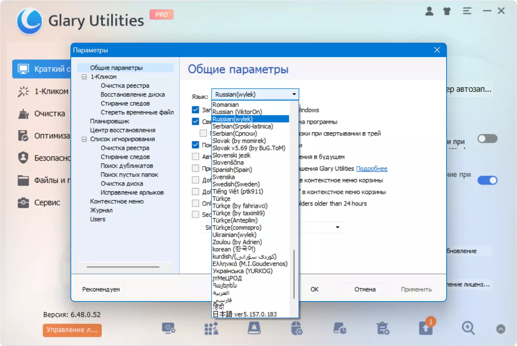This screenshot has height=346, width=517.
Task: Select the camera Сервис sidebar icon
Action: [23, 202]
